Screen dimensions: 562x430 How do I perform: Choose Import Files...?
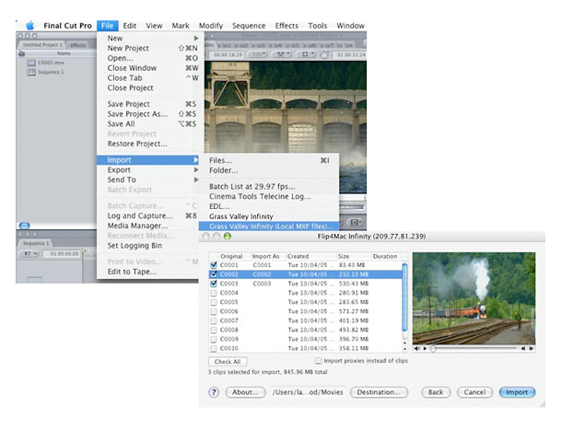(x=269, y=160)
